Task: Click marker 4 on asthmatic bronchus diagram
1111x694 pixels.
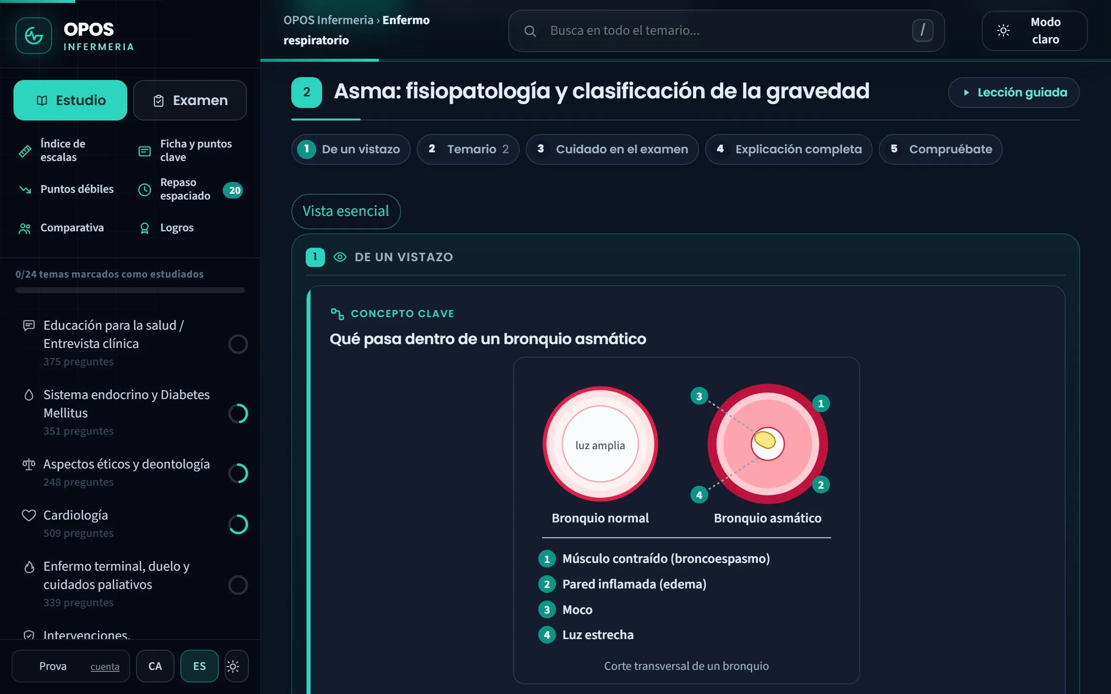Action: [699, 495]
